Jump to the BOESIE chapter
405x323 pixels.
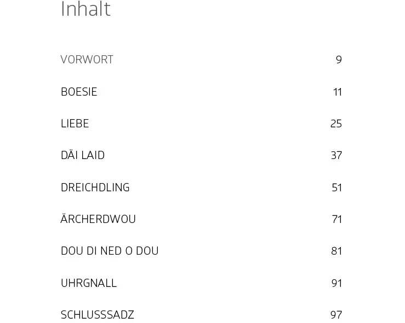tap(79, 92)
